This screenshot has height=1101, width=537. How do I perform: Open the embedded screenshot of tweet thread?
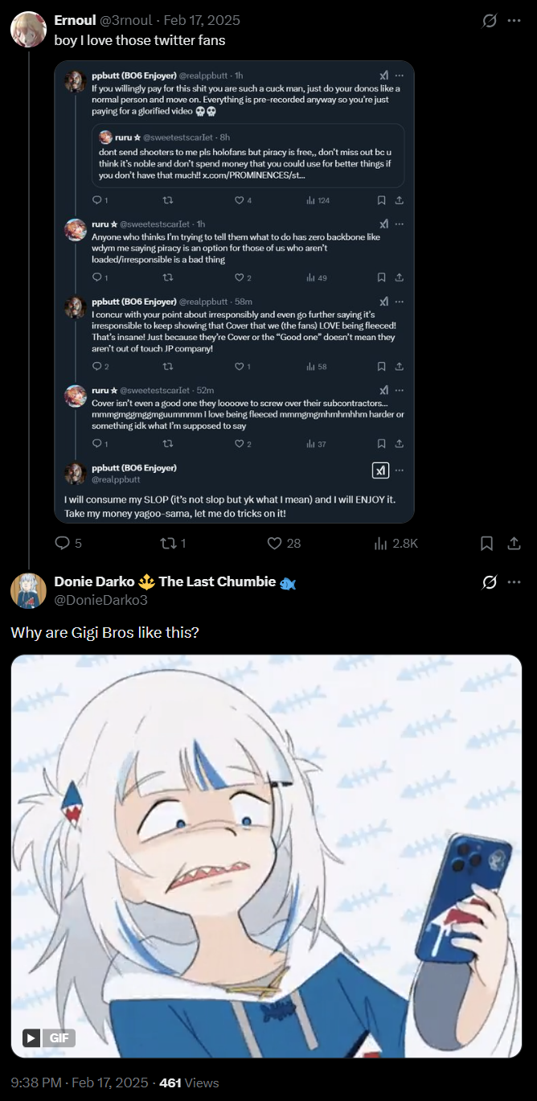(x=234, y=292)
